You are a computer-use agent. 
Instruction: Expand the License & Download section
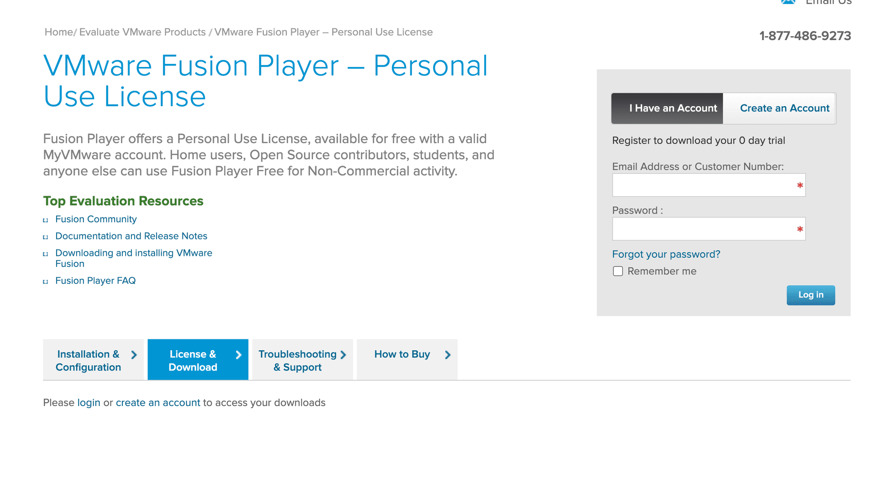tap(198, 360)
